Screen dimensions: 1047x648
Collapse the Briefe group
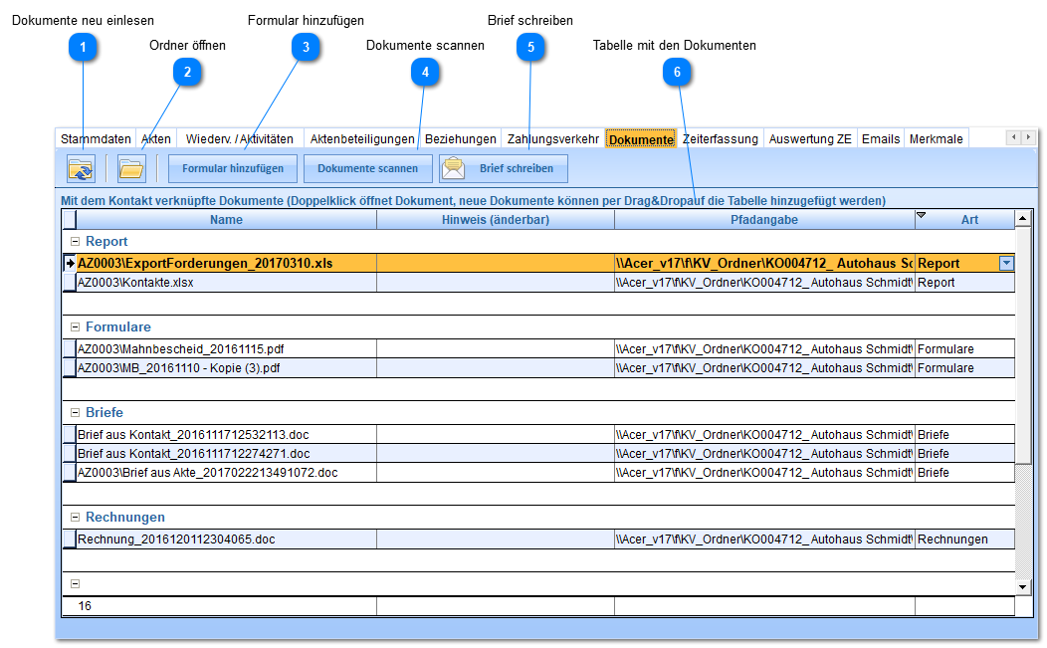tap(75, 413)
